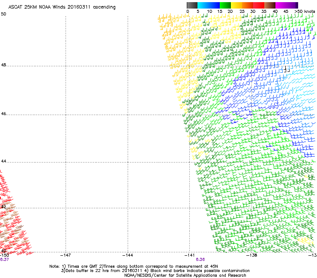Click the '>50 knots' legend label

point(305,12)
